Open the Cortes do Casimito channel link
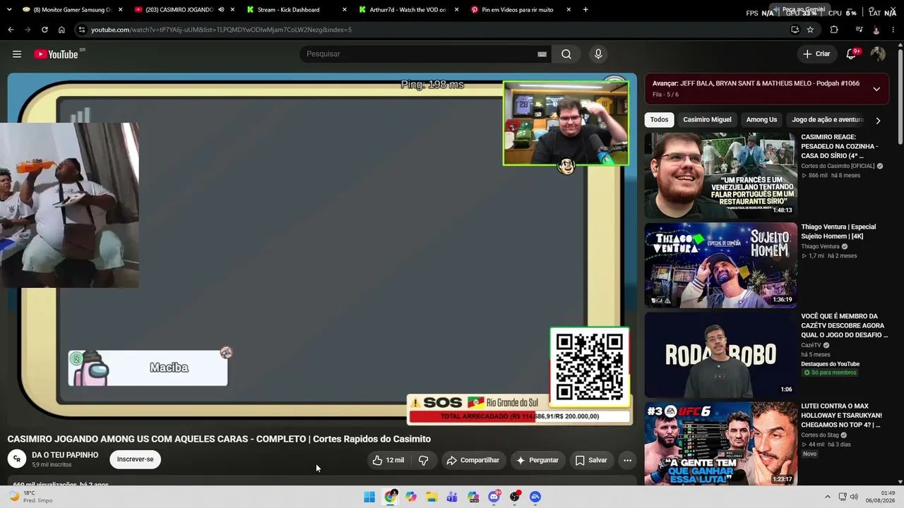The image size is (904, 508). [x=838, y=166]
